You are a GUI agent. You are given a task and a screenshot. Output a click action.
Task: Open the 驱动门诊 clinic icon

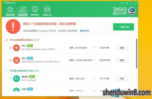pyautogui.click(x=47, y=11)
